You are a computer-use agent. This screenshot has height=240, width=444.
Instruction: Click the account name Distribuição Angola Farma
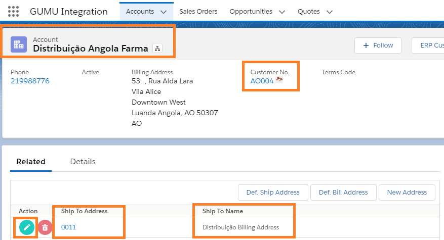pyautogui.click(x=90, y=49)
